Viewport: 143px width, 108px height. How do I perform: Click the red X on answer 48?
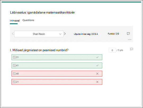point(97,74)
